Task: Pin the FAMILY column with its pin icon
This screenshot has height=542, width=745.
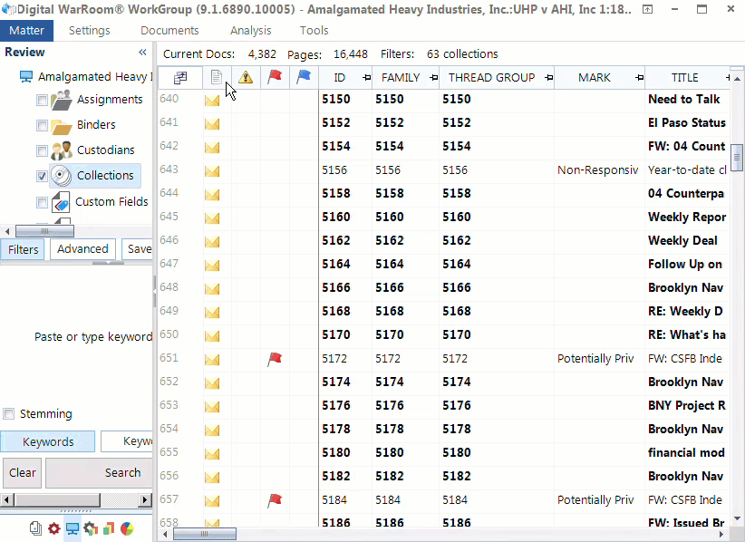Action: 433,78
